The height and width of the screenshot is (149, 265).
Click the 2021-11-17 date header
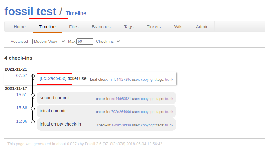[x=16, y=88]
